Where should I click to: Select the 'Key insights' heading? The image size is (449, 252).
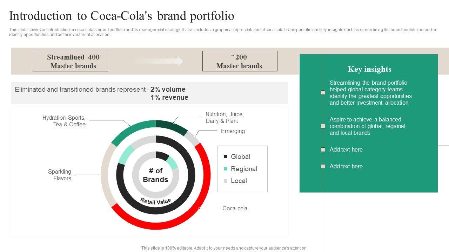(x=369, y=69)
